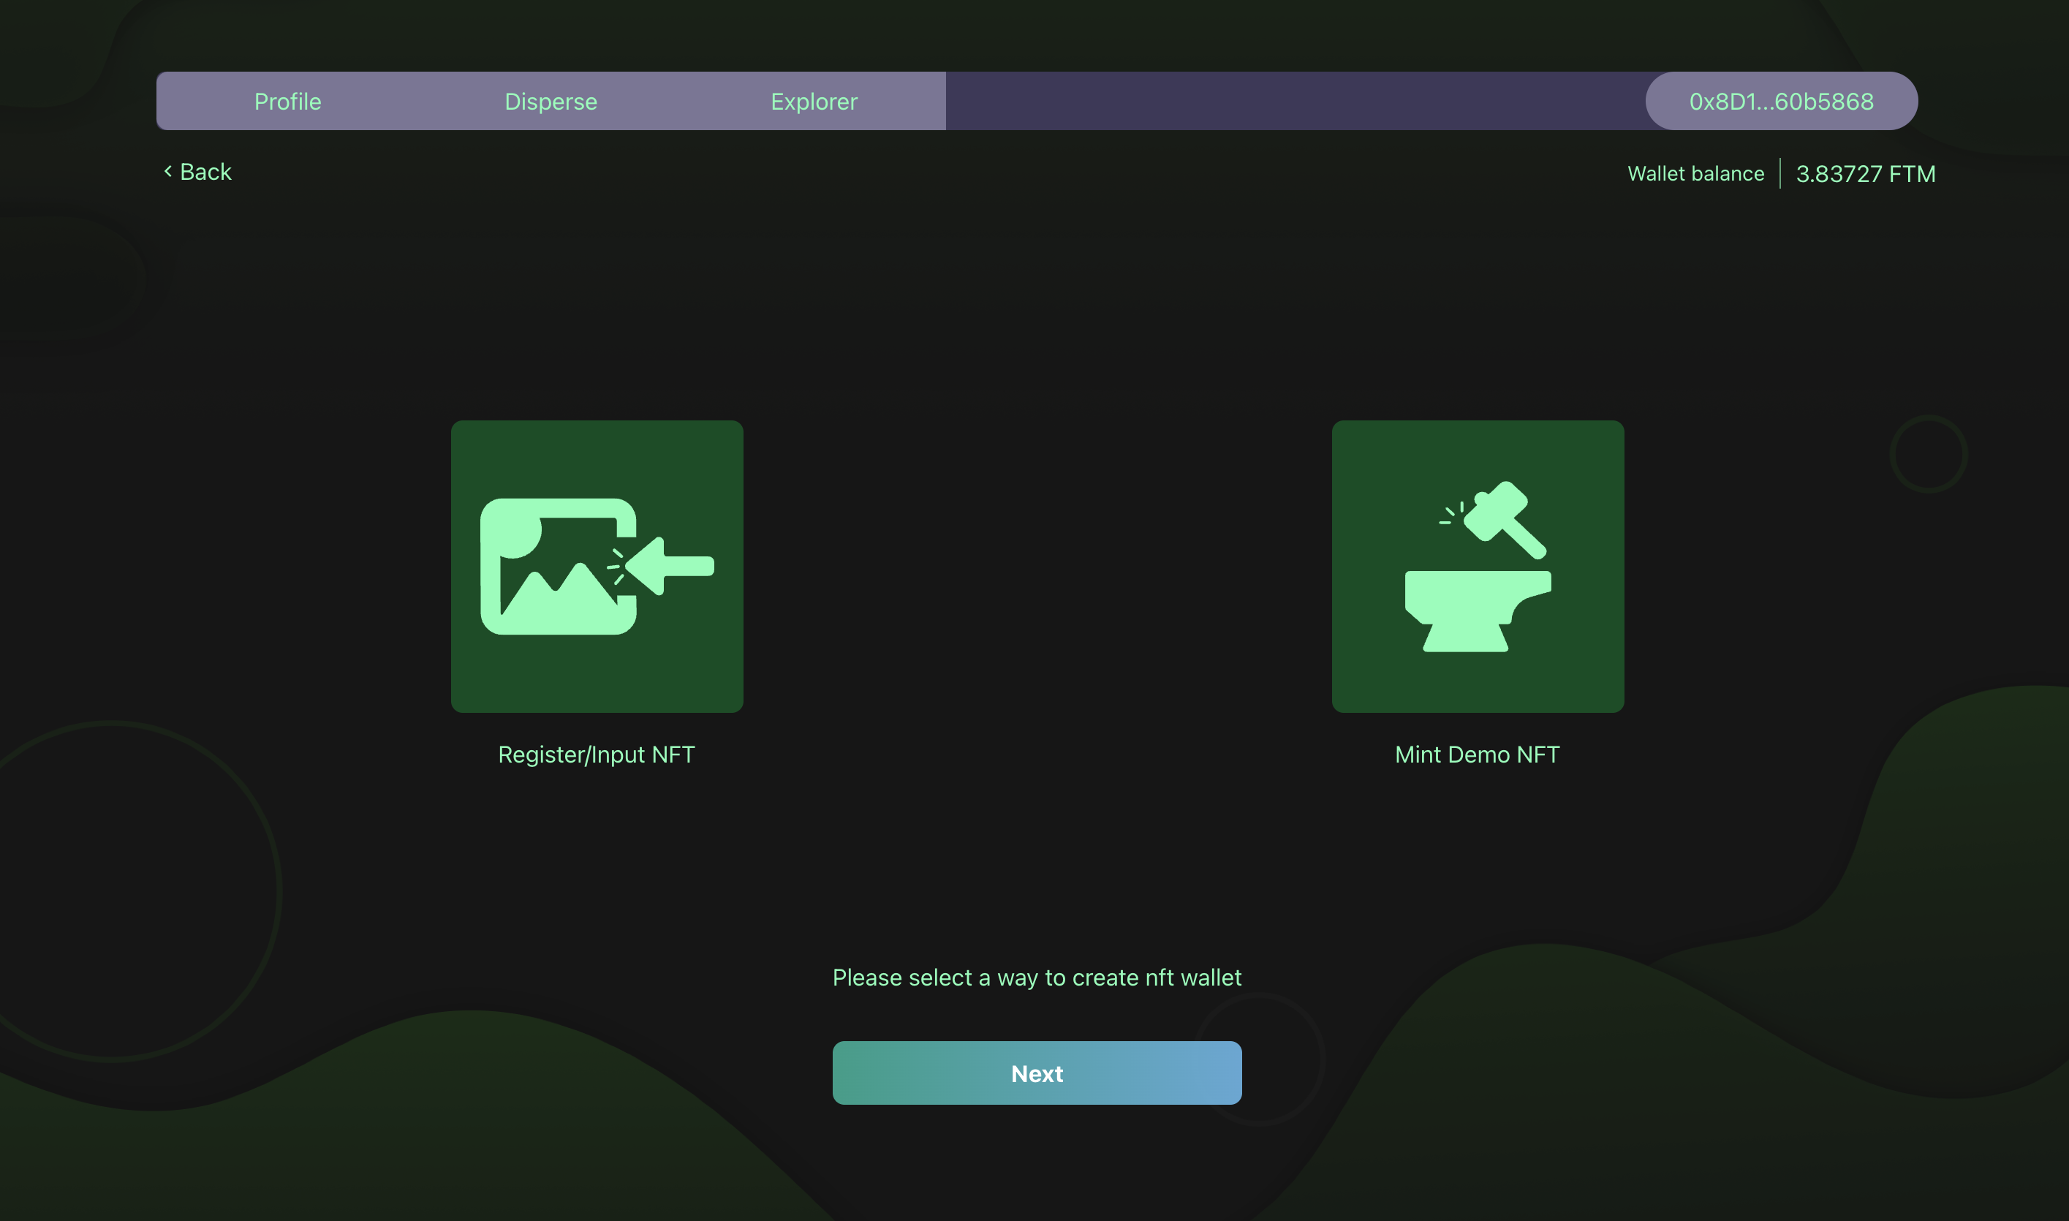Switch to the Disperse tab

pyautogui.click(x=551, y=101)
